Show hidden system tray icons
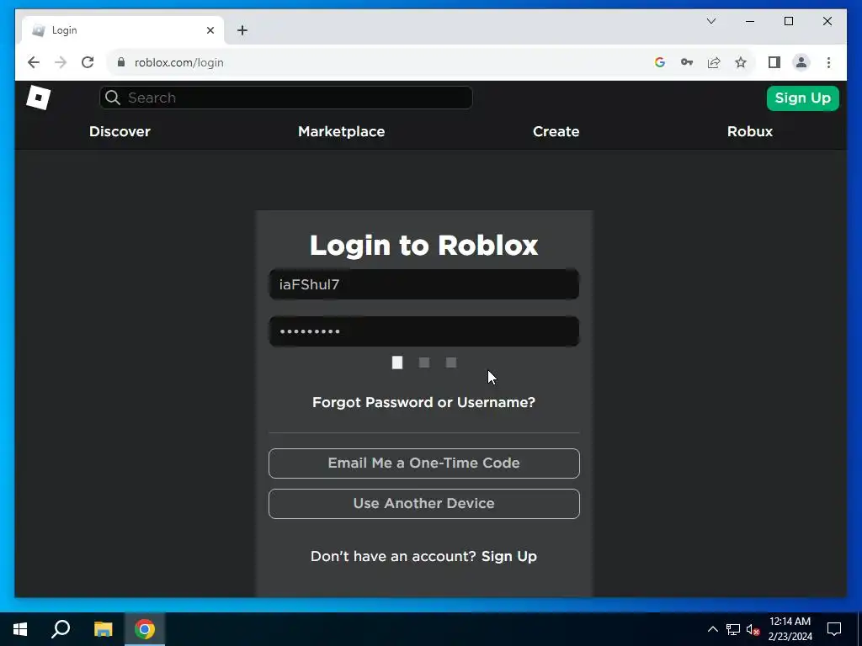Viewport: 862px width, 646px height. [712, 629]
